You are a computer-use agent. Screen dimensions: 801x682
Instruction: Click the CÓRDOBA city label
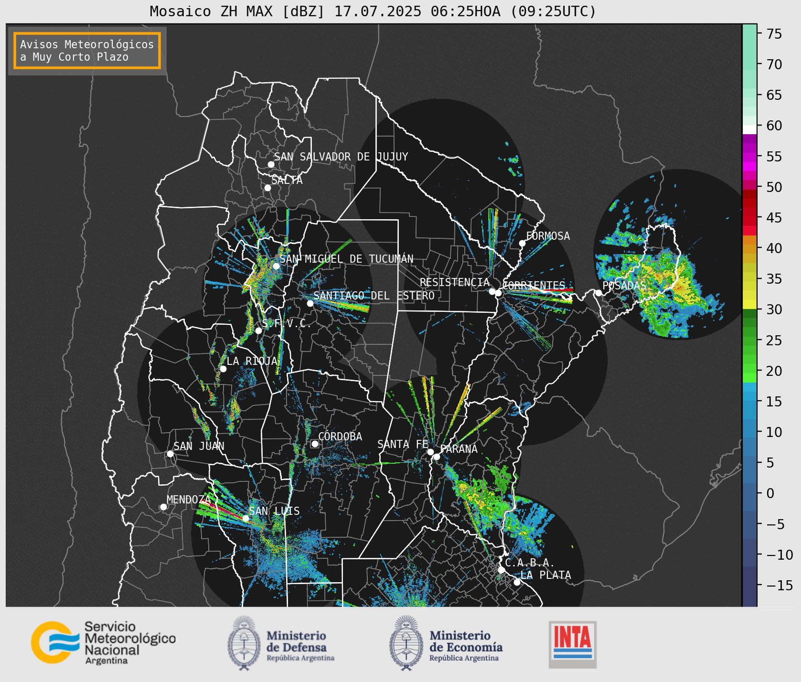click(x=340, y=437)
